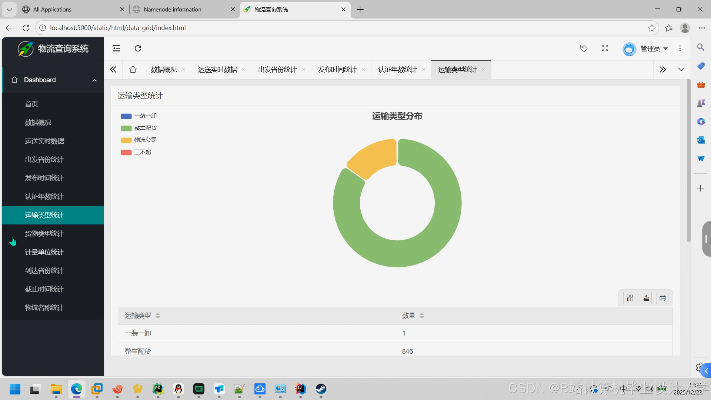The height and width of the screenshot is (400, 711).
Task: Click the refresh icon in top toolbar
Action: point(138,49)
